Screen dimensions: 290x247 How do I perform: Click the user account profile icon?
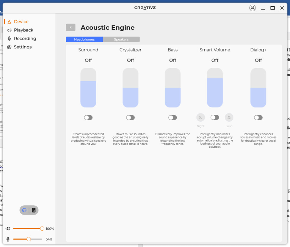tap(252, 8)
